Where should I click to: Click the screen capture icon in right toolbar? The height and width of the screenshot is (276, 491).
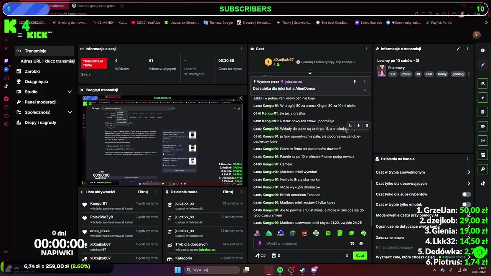pyautogui.click(x=483, y=83)
